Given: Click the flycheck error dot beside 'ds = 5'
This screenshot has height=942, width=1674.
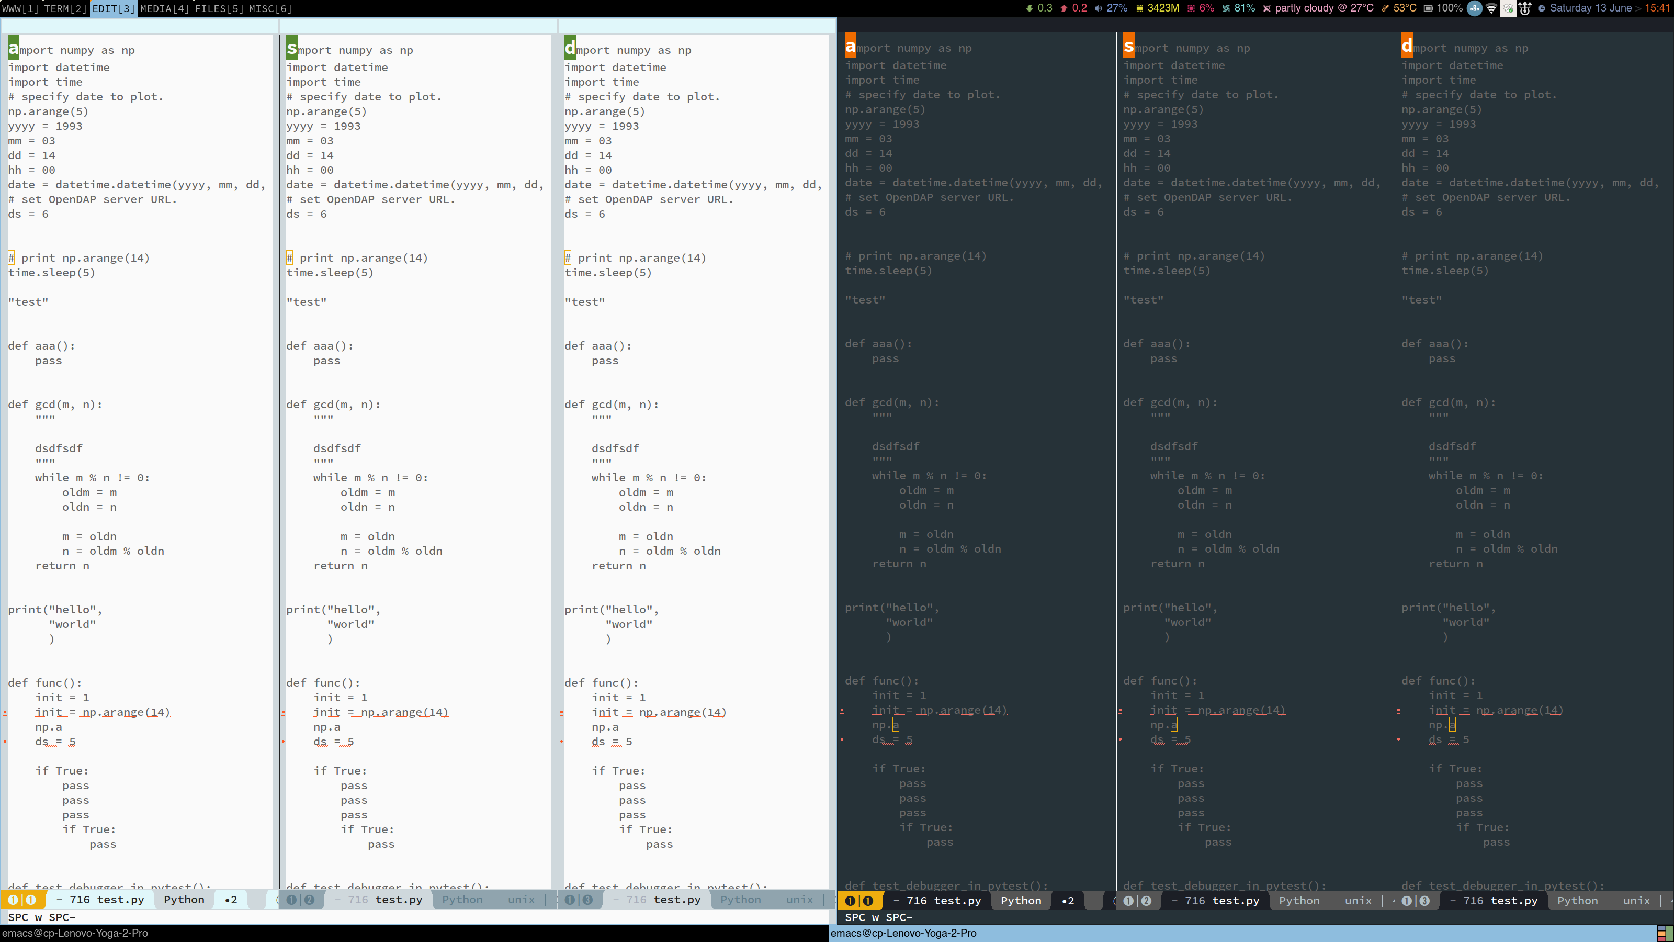Looking at the screenshot, I should click(5, 741).
